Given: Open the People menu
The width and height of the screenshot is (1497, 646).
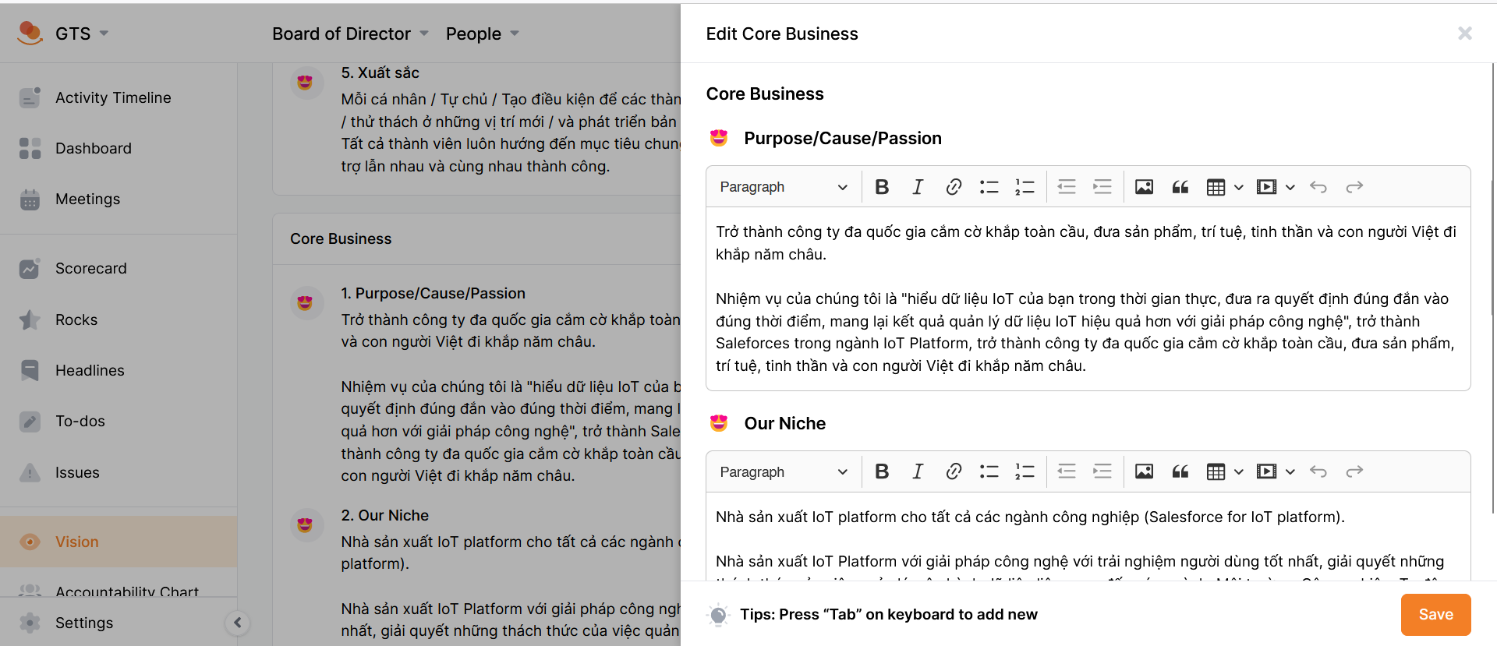Looking at the screenshot, I should point(482,34).
